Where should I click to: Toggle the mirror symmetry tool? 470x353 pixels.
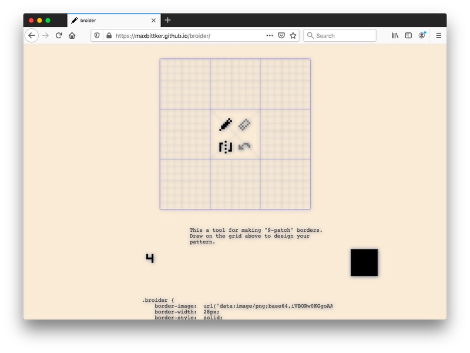[x=226, y=147]
